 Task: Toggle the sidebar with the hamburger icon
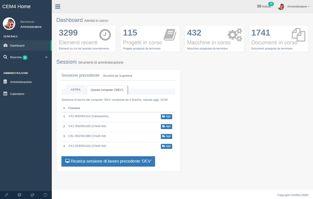[58, 6]
